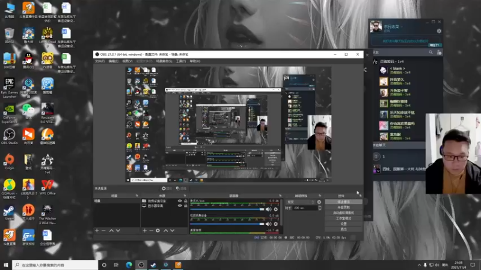The height and width of the screenshot is (270, 481).
Task: Open Origin desktop shortcut
Action: (x=10, y=161)
